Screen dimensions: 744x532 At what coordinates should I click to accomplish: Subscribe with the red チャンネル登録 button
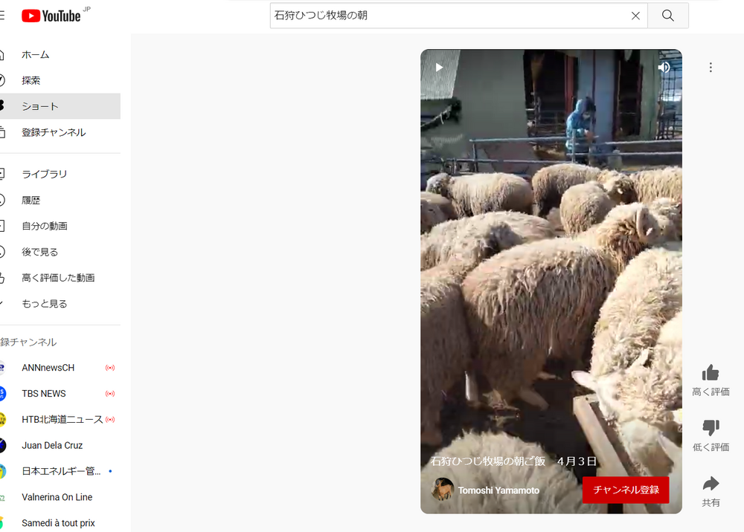coord(625,490)
